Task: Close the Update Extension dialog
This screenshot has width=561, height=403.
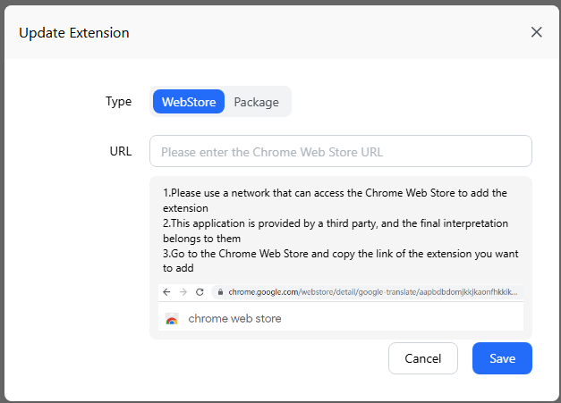Action: (536, 32)
